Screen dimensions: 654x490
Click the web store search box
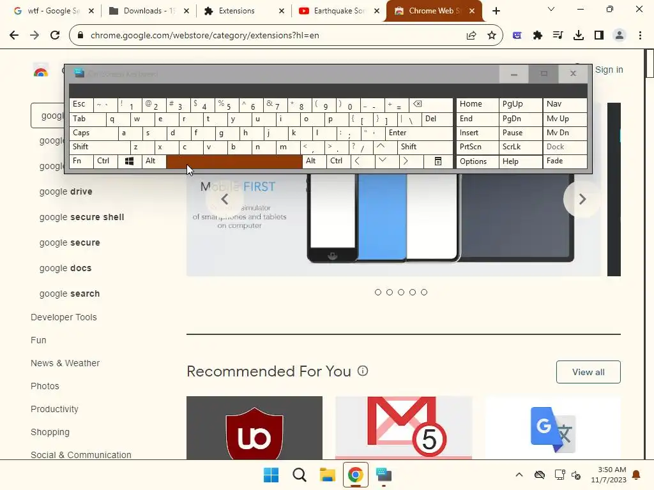tap(47, 115)
